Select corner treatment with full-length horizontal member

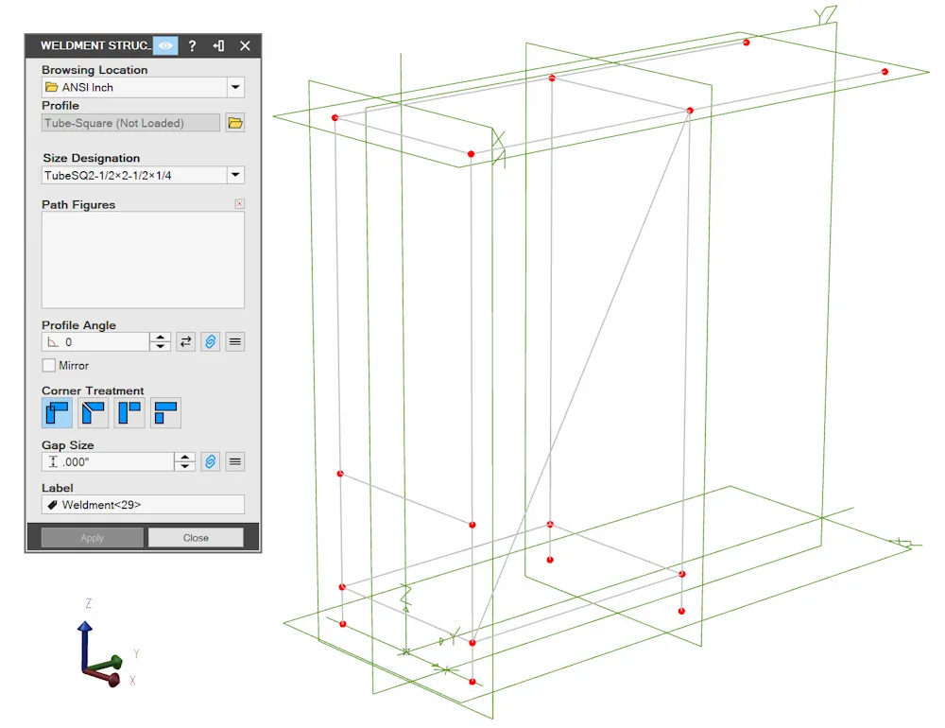(165, 413)
